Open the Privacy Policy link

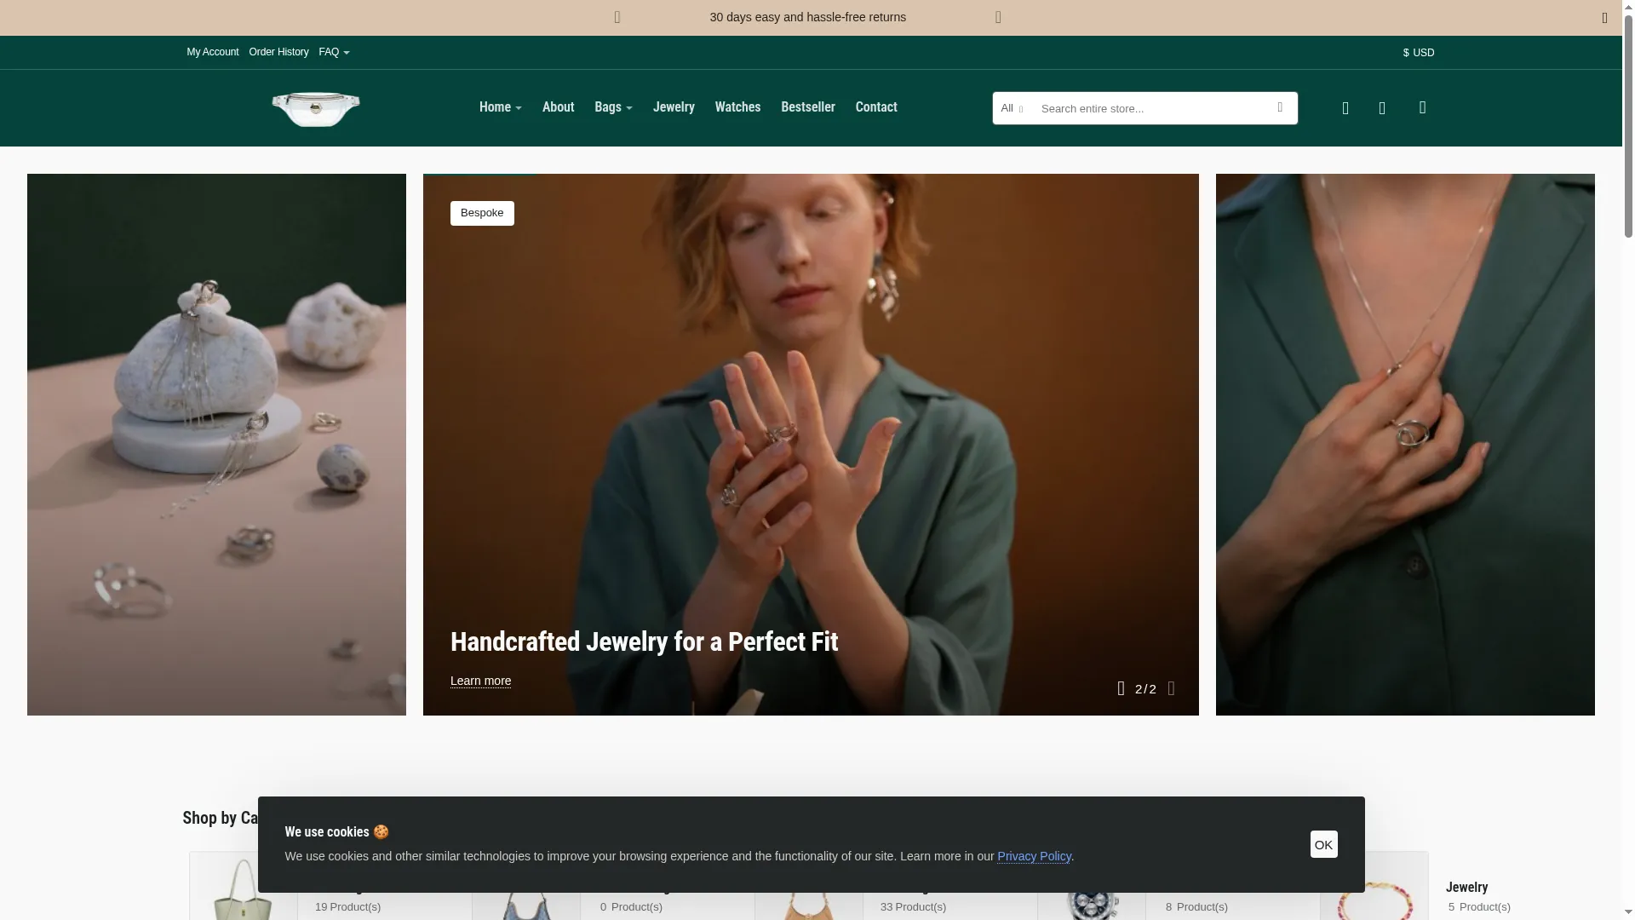[x=1034, y=856]
